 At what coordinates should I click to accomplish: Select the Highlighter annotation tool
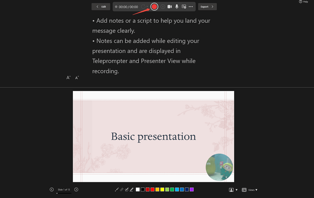(131, 189)
